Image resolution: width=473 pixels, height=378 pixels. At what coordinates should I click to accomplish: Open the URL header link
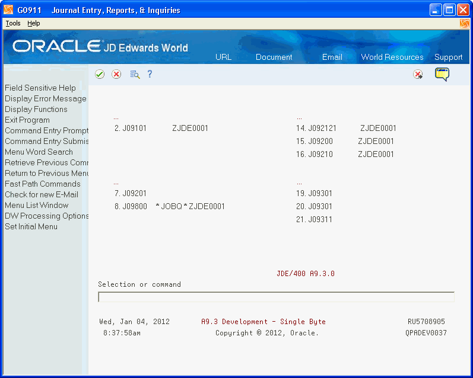(x=223, y=57)
